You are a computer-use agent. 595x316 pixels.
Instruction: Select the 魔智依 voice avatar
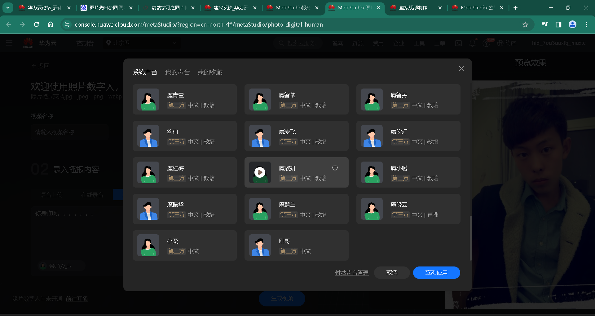pos(260,99)
